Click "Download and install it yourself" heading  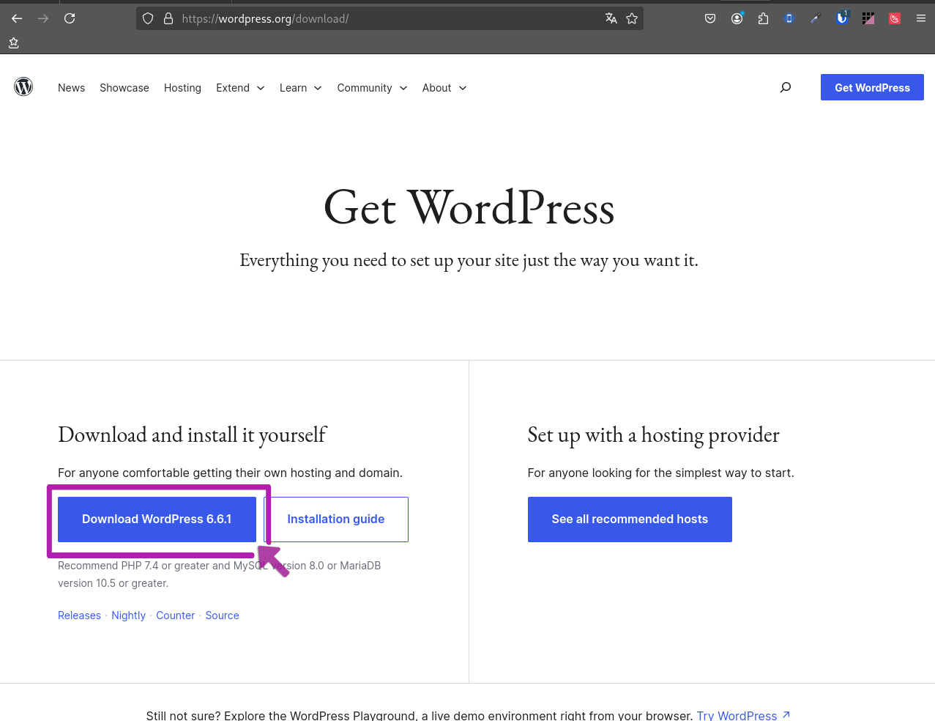[x=192, y=435]
